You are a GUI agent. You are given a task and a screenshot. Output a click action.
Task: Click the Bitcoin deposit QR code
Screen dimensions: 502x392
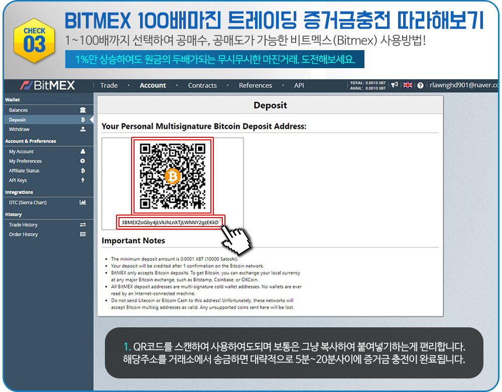(172, 176)
